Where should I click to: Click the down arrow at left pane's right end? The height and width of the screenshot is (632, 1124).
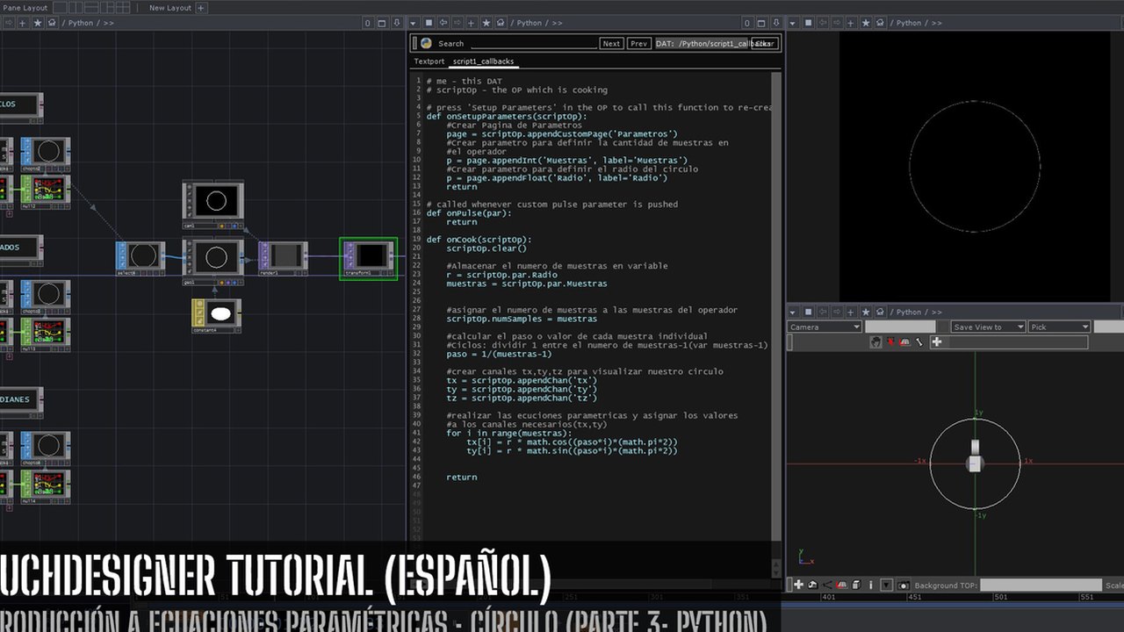(397, 23)
